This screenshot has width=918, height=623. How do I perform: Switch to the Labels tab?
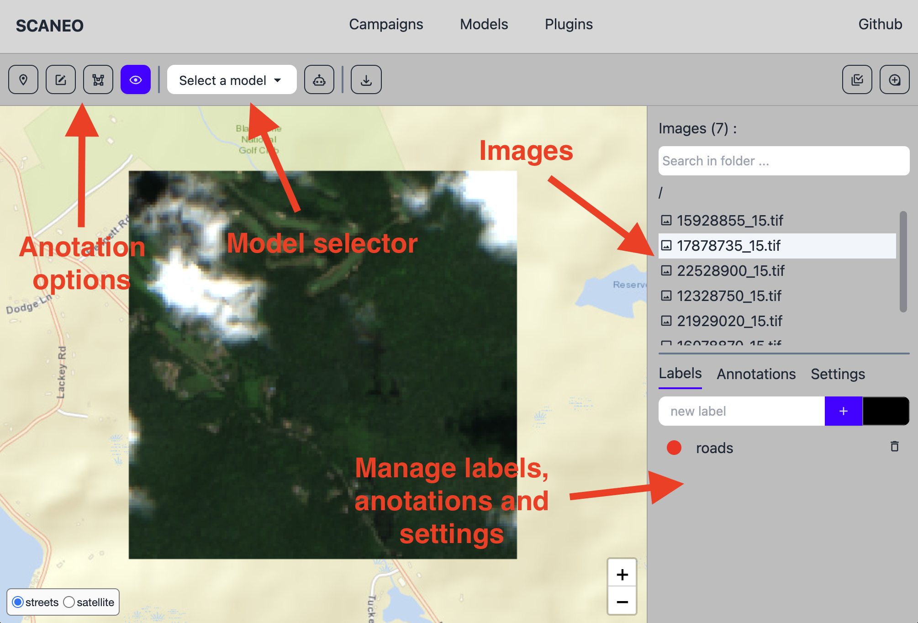click(x=680, y=374)
